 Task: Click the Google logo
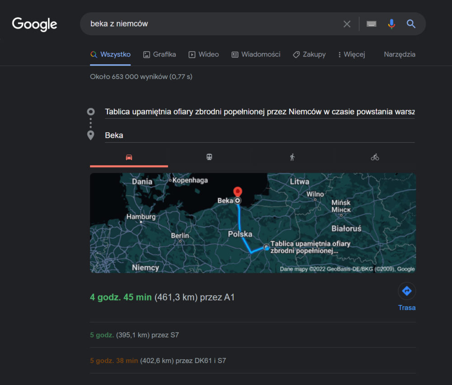click(x=34, y=24)
